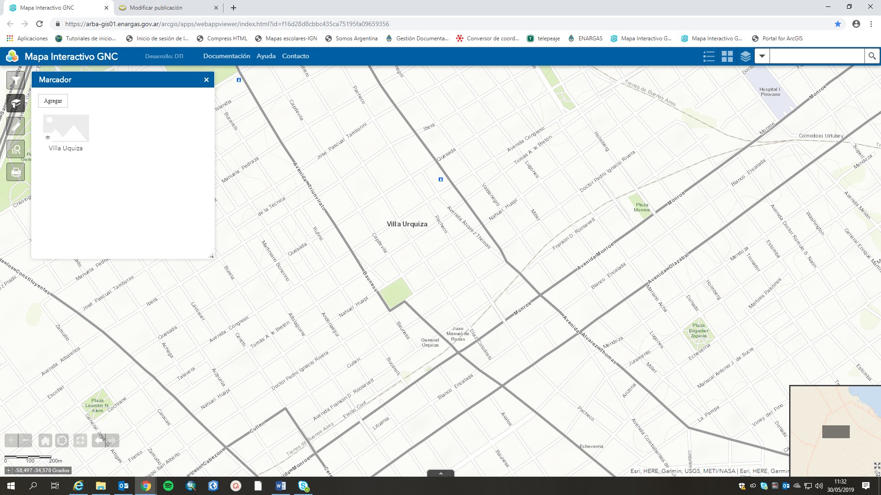Open Word from the taskbar
881x495 pixels.
(281, 486)
